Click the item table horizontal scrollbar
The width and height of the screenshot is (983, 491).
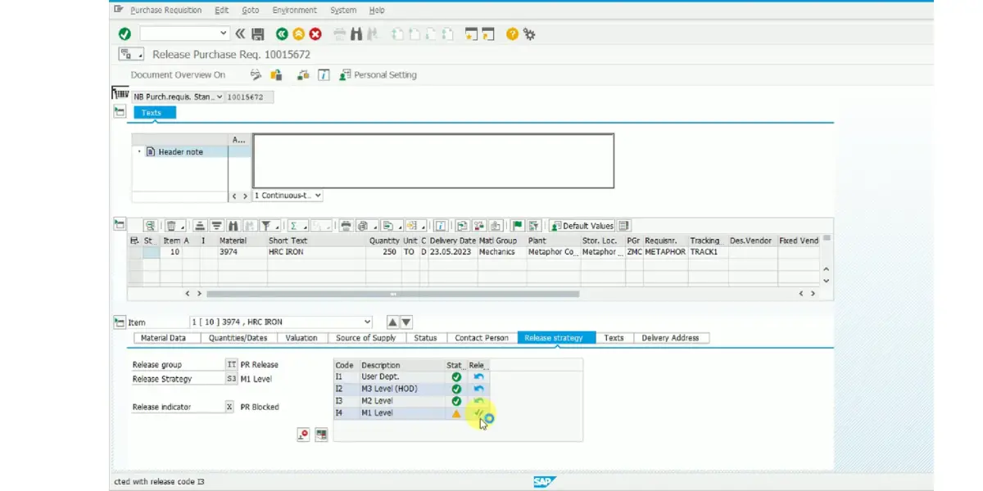pos(392,293)
